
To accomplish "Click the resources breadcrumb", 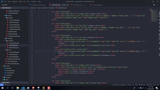I will click(x=33, y=8).
